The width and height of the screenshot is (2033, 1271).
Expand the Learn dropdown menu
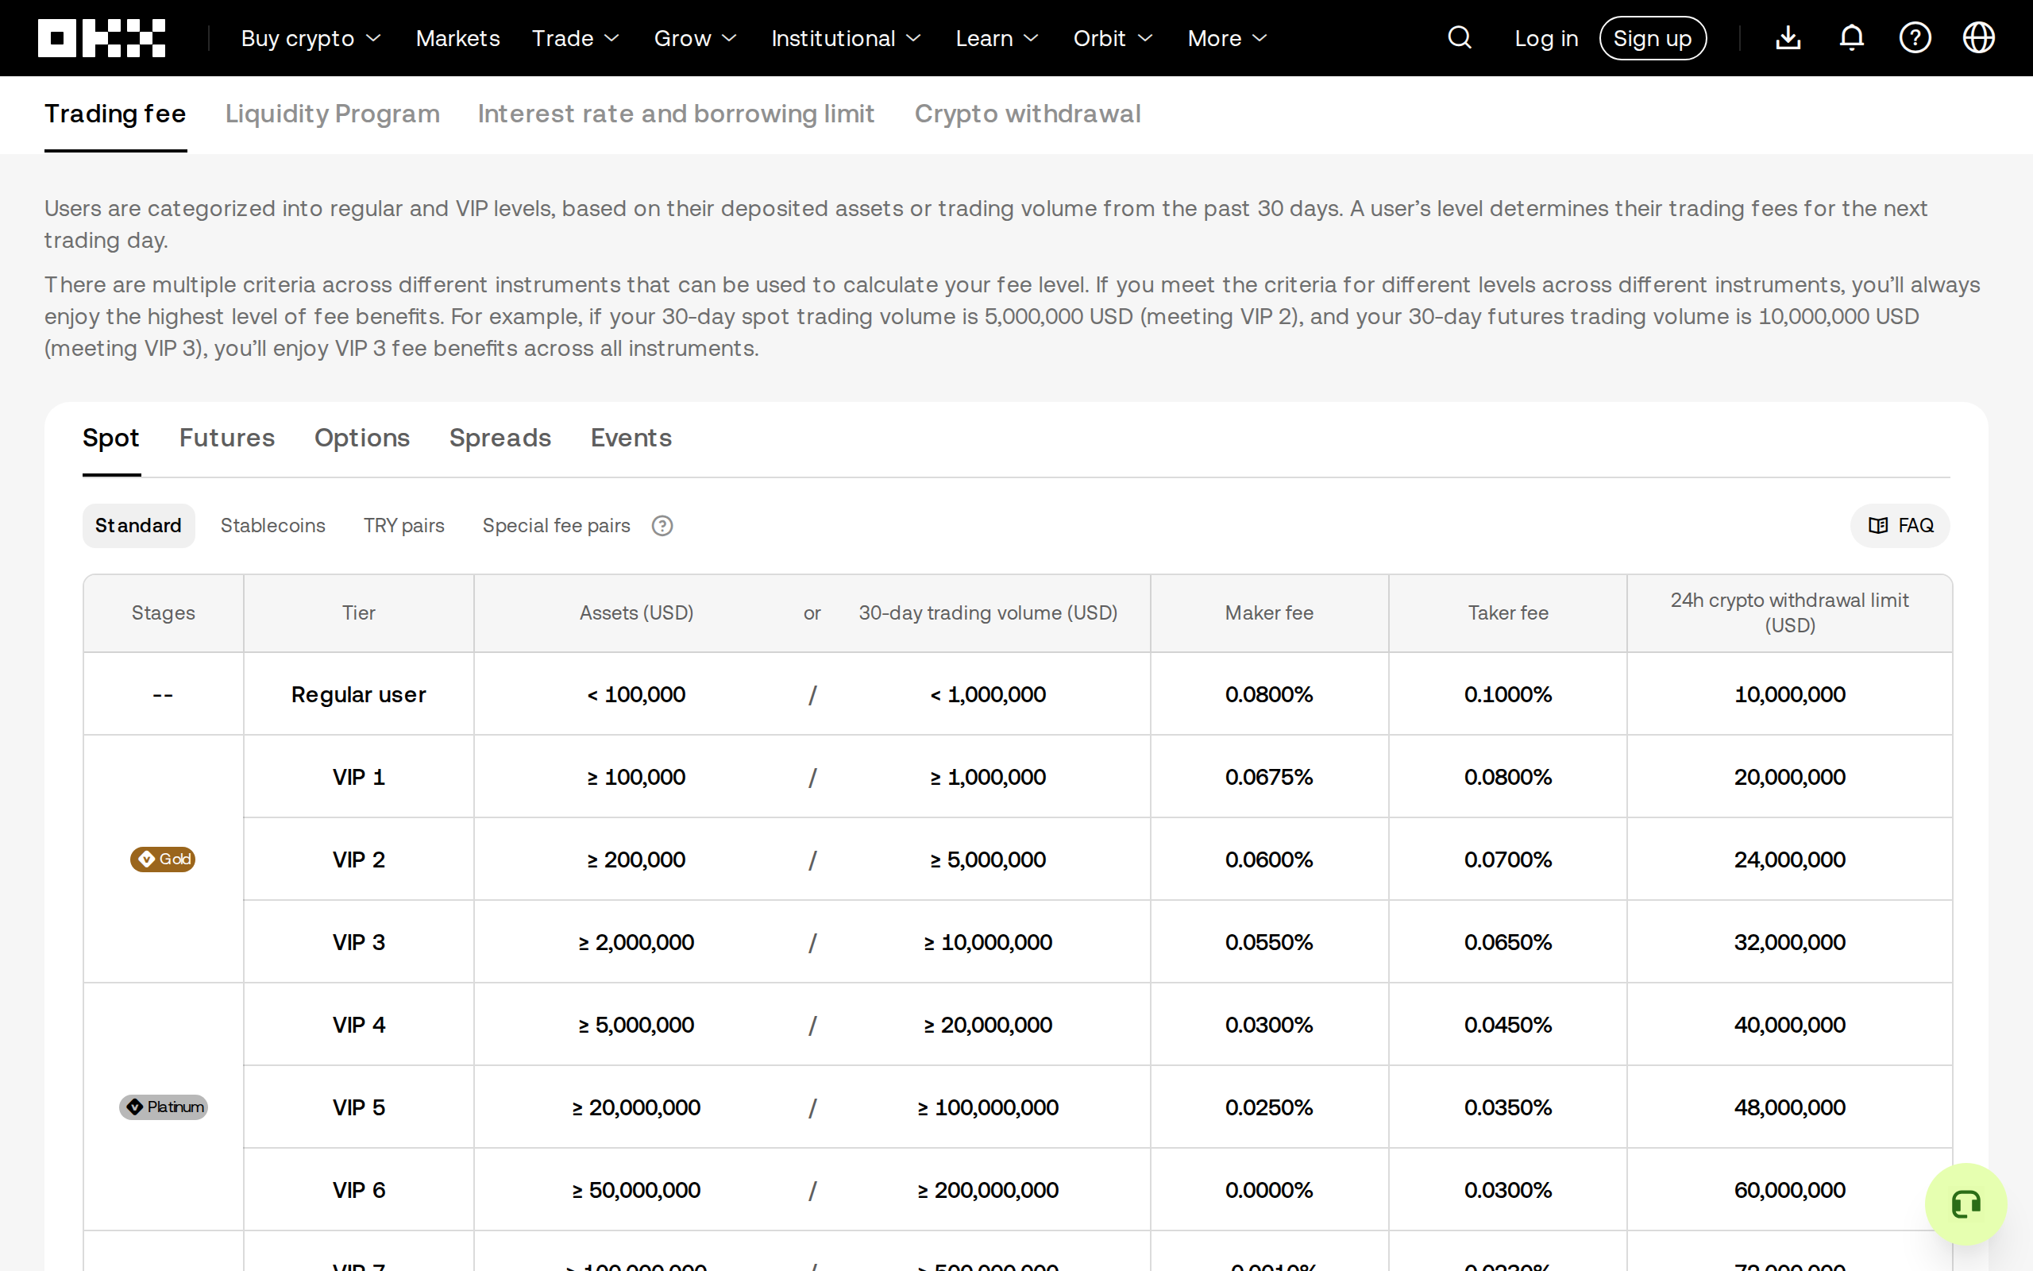coord(997,39)
